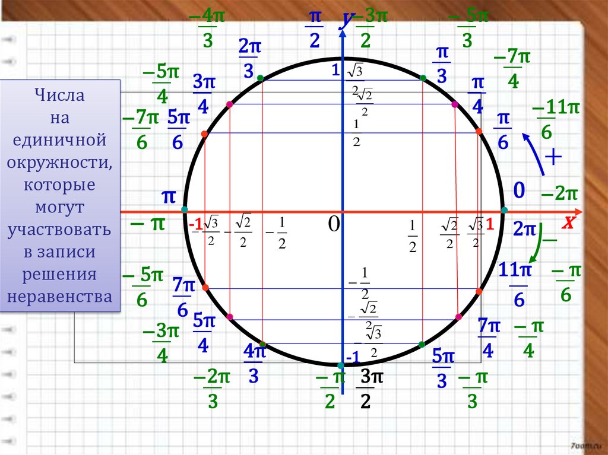This screenshot has height=455, width=608.
Task: Select the green −4π/3 label at the top left
Action: point(207,28)
